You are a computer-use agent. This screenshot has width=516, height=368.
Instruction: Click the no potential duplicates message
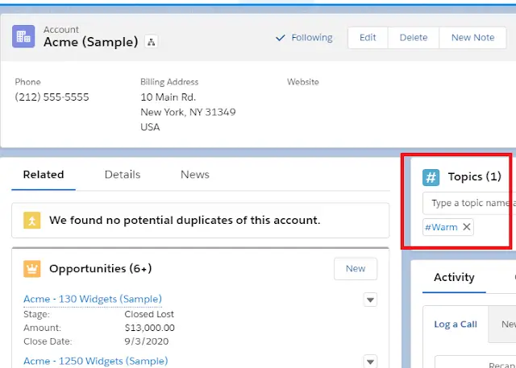(x=185, y=220)
